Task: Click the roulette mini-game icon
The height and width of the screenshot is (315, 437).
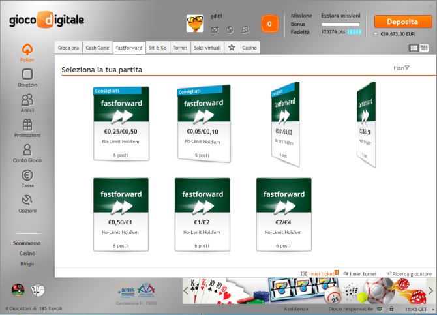Action: (x=18, y=290)
